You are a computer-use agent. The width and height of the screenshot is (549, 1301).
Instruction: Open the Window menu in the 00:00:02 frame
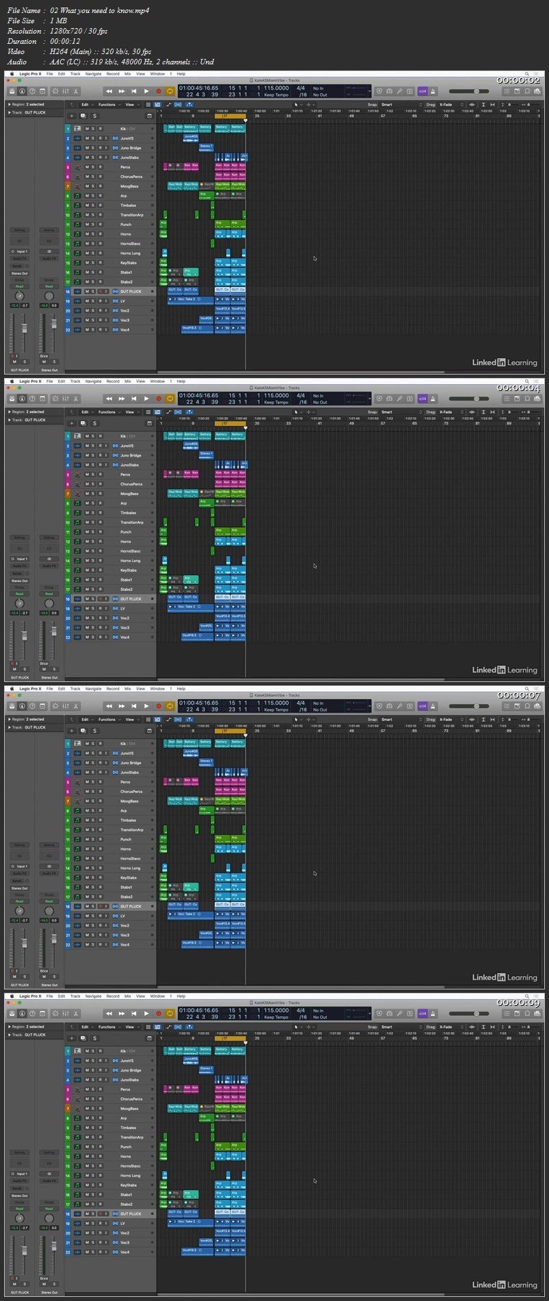click(157, 74)
